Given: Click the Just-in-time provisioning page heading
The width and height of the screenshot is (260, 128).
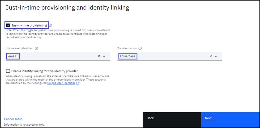Looking at the screenshot, I should coord(67,8).
